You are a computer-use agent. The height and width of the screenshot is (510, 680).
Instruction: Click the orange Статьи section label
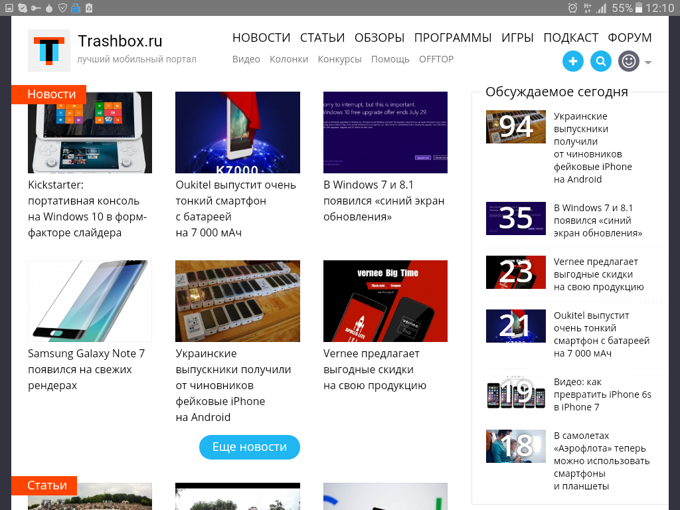(x=44, y=485)
